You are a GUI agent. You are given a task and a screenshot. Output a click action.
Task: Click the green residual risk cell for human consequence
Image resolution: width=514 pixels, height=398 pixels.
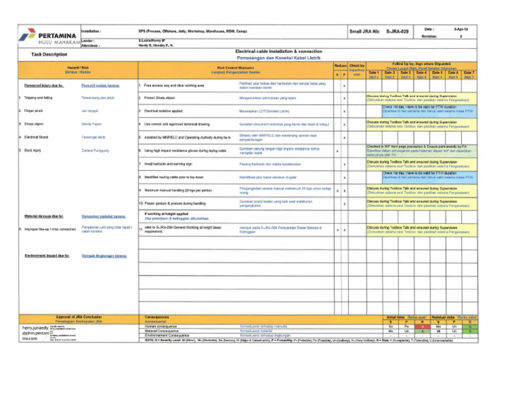coord(470,327)
